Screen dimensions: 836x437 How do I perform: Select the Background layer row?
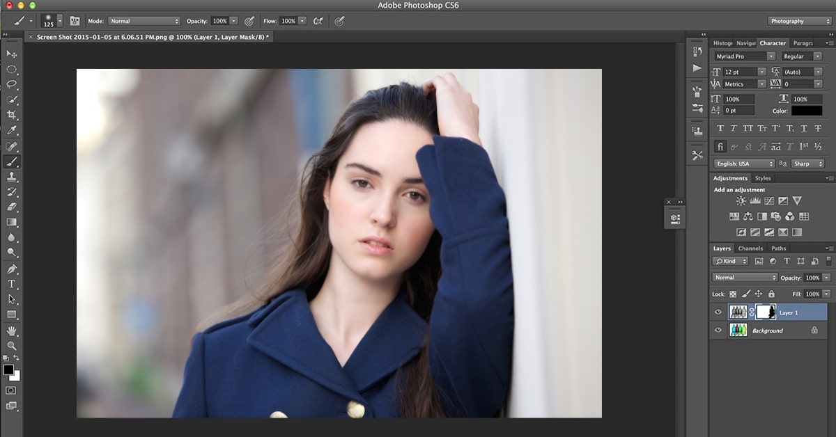click(x=768, y=331)
